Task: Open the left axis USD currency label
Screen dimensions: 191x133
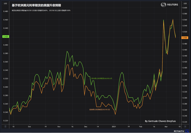Action: pos(5,3)
